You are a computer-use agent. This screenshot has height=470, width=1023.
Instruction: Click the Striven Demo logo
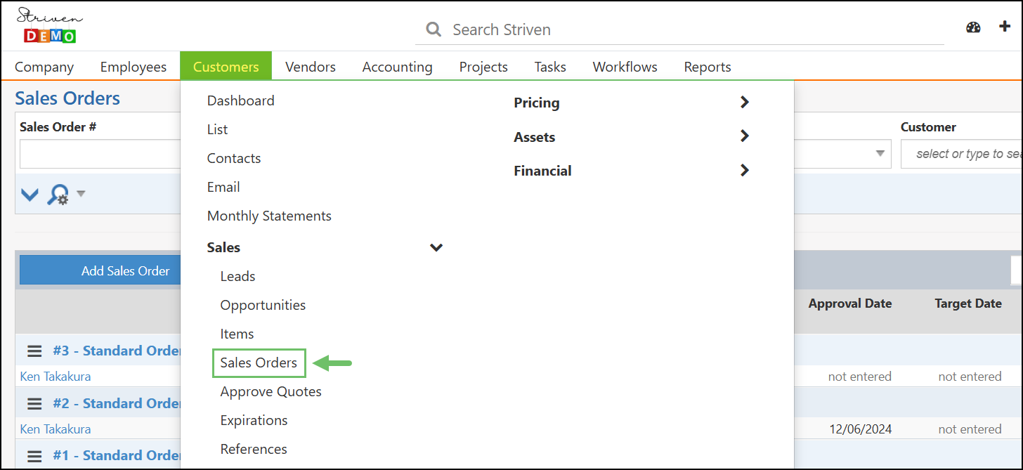coord(49,26)
